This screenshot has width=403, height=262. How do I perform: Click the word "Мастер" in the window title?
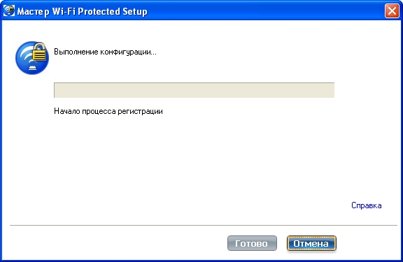33,12
